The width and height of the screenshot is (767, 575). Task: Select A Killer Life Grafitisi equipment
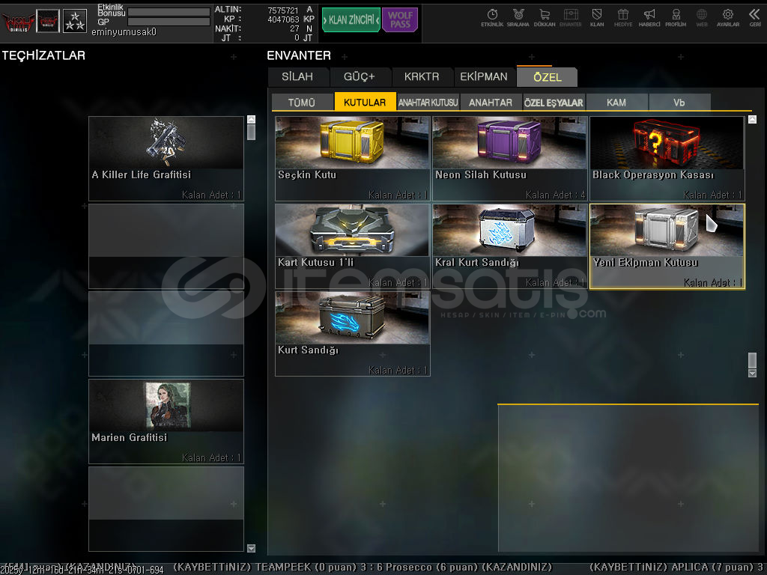(166, 159)
